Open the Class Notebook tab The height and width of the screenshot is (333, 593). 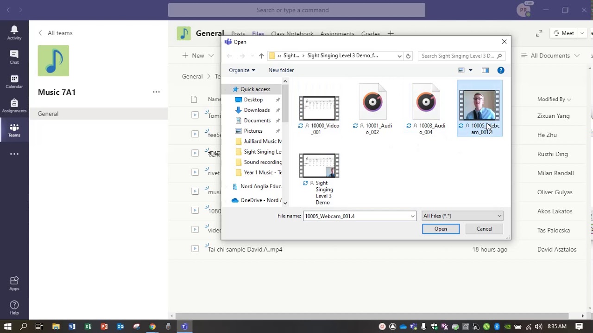(x=292, y=34)
